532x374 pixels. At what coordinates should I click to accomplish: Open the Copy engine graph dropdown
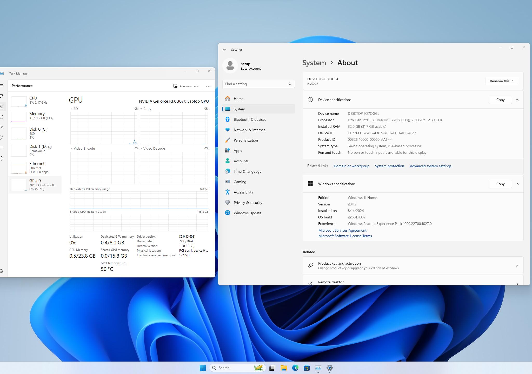pyautogui.click(x=141, y=109)
